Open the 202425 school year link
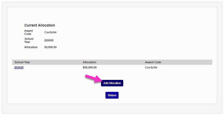Image resolution: width=224 pixels, height=115 pixels. (19, 68)
